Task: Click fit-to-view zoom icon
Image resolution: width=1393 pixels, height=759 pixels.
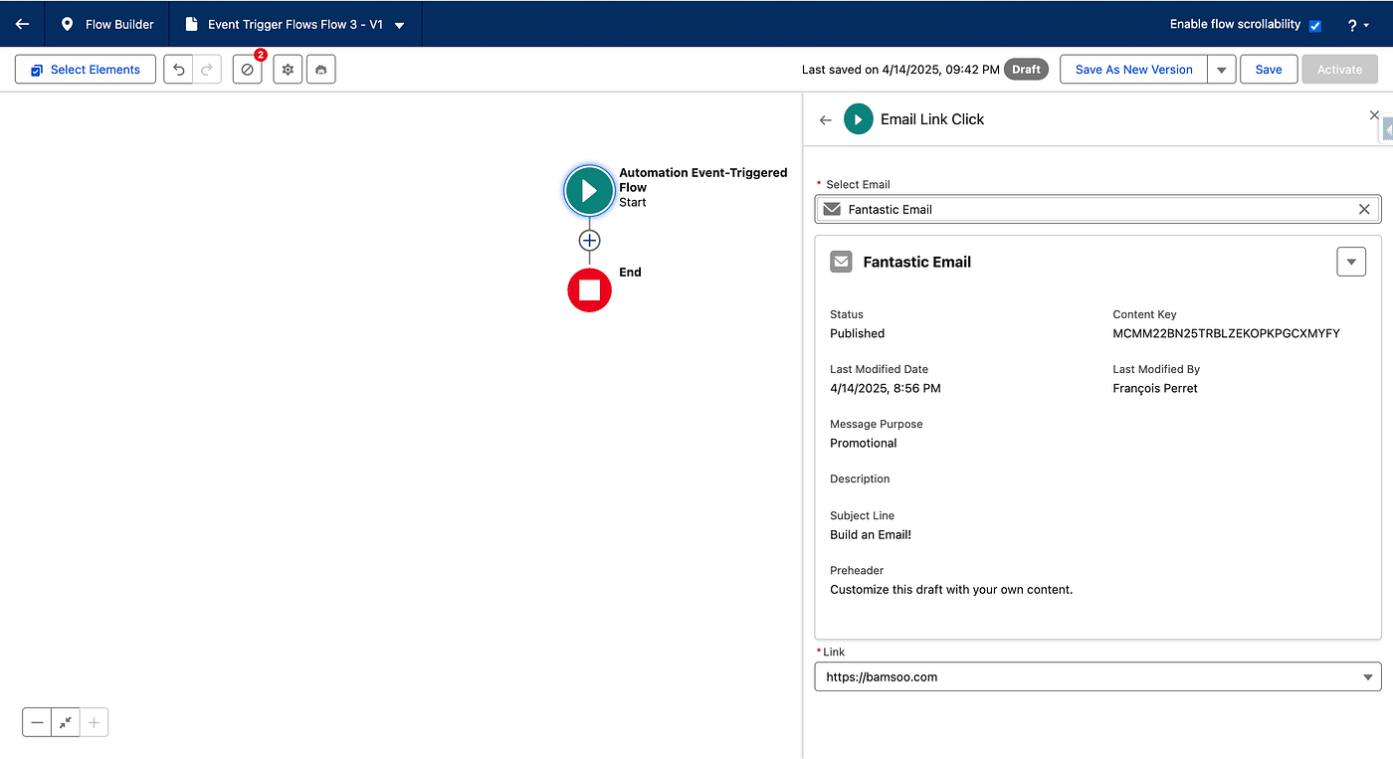Action: [66, 723]
